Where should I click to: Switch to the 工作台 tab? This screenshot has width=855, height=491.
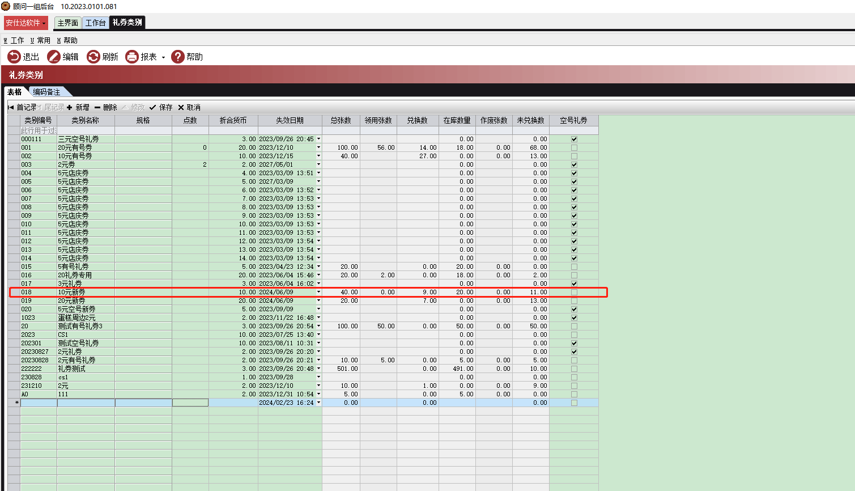(95, 23)
